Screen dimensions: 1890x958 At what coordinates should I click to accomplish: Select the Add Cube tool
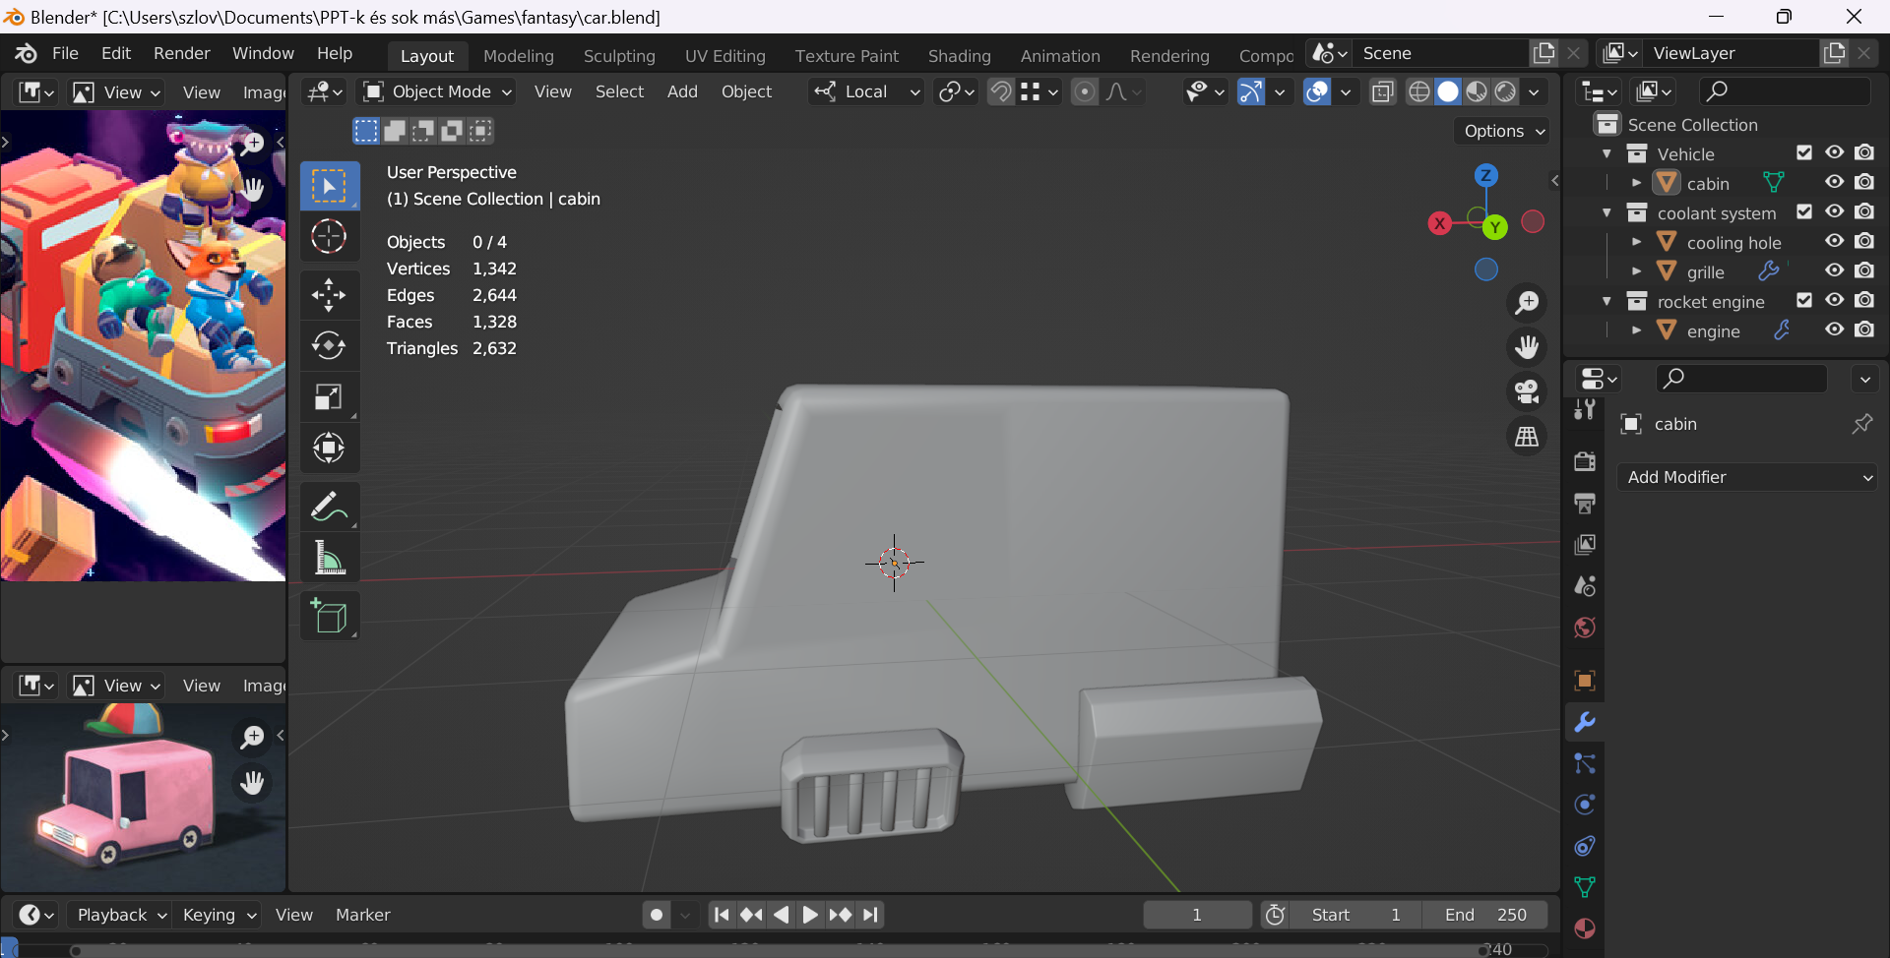coord(329,616)
